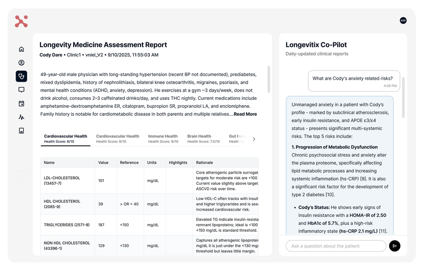
Task: Open the AW account avatar
Action: (x=403, y=21)
